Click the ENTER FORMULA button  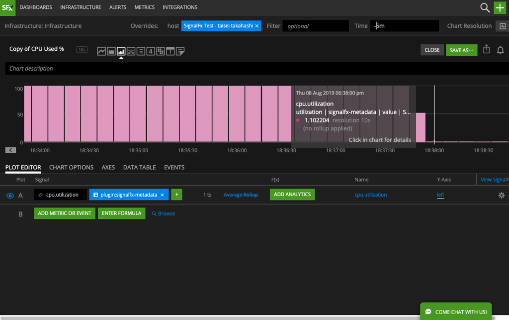121,213
